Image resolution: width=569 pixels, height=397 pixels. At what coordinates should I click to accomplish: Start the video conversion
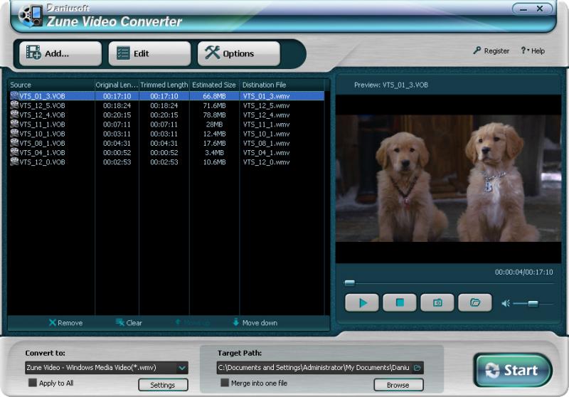pos(513,370)
